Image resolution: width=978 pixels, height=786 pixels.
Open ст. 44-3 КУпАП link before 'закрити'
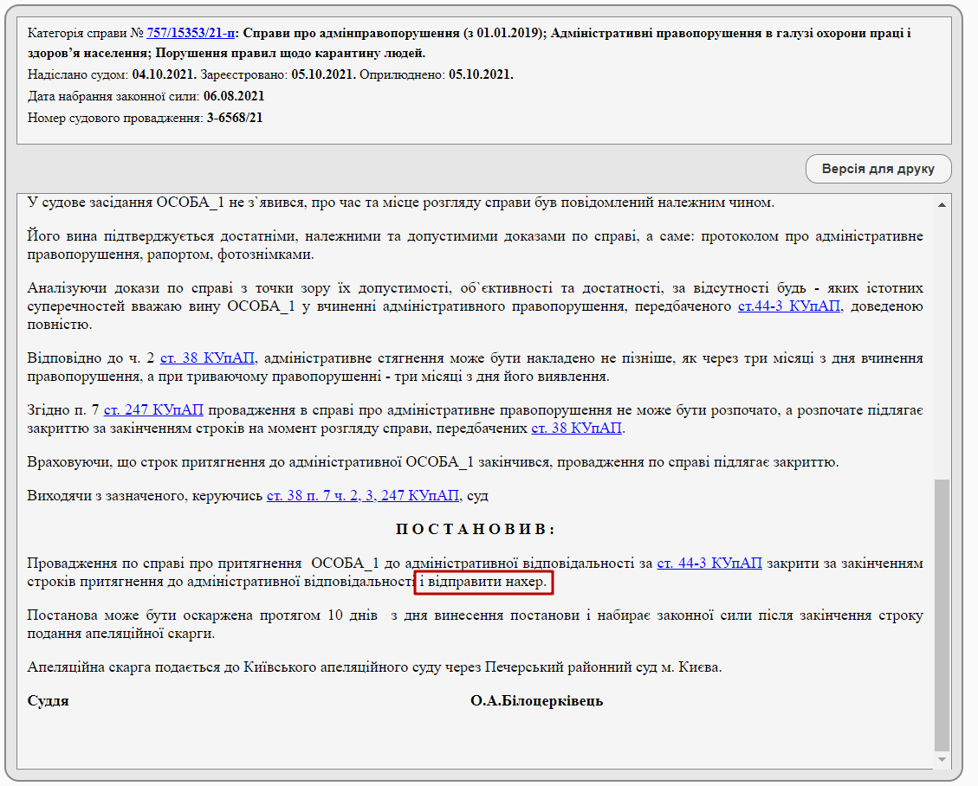coord(709,564)
